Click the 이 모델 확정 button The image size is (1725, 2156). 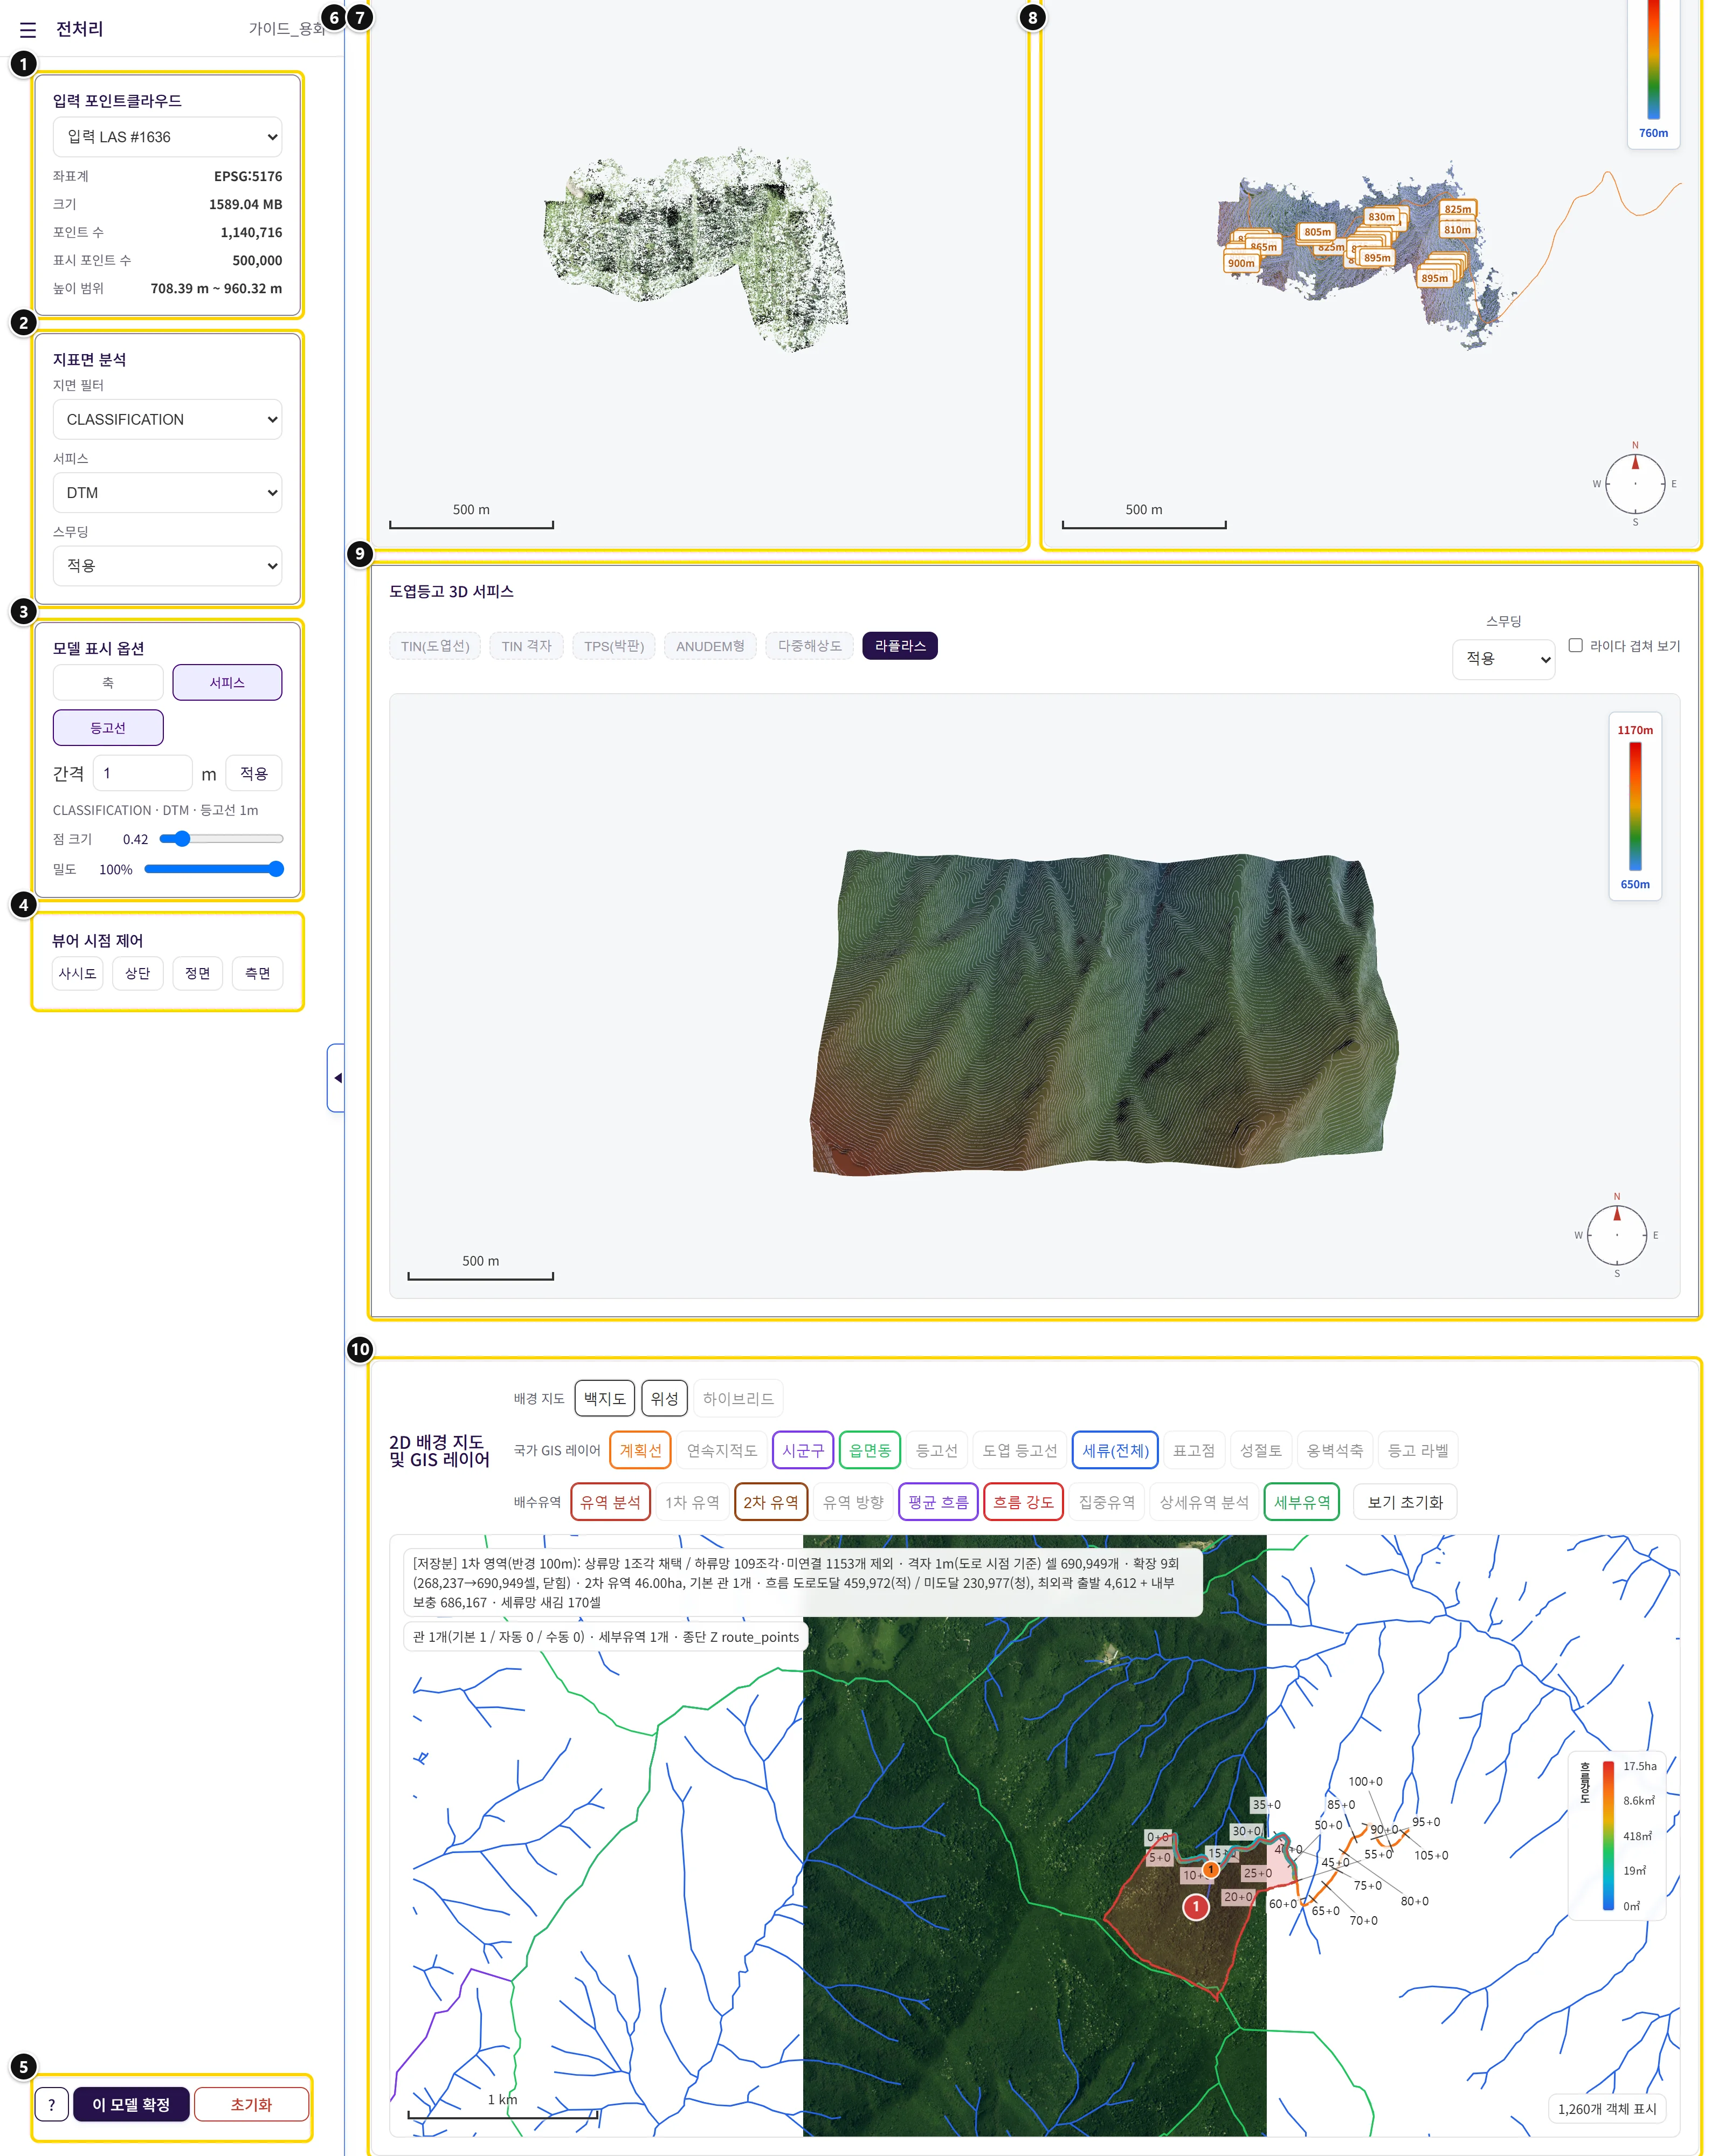pyautogui.click(x=131, y=2104)
